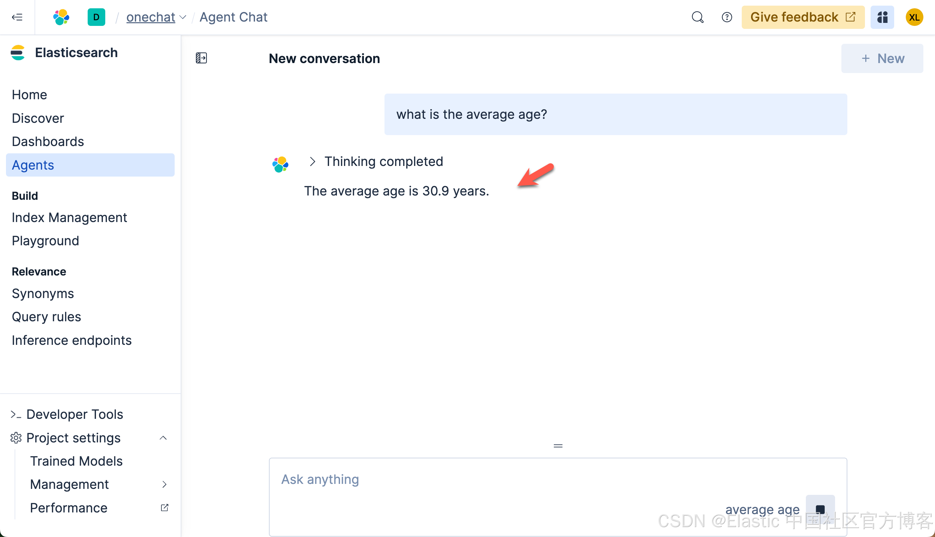Click the Project settings gear icon
The height and width of the screenshot is (537, 935).
[16, 438]
